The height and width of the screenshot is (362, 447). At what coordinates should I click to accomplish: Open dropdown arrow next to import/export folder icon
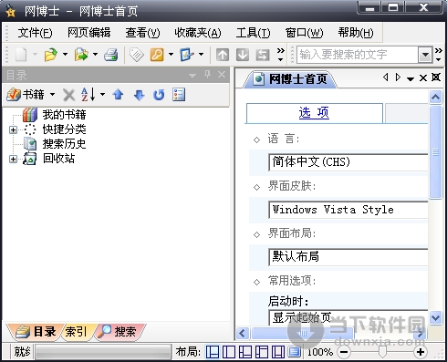pos(95,55)
